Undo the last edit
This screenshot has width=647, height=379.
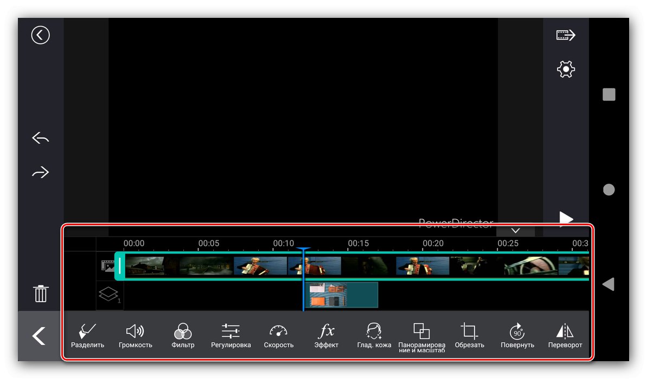point(41,138)
